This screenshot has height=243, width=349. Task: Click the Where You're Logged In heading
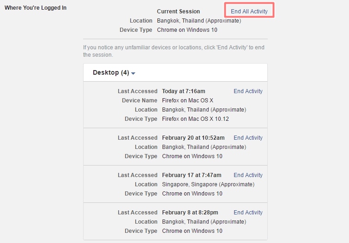tap(36, 8)
